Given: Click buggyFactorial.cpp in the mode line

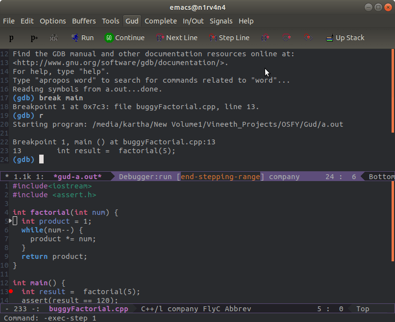Looking at the screenshot, I should [x=88, y=309].
